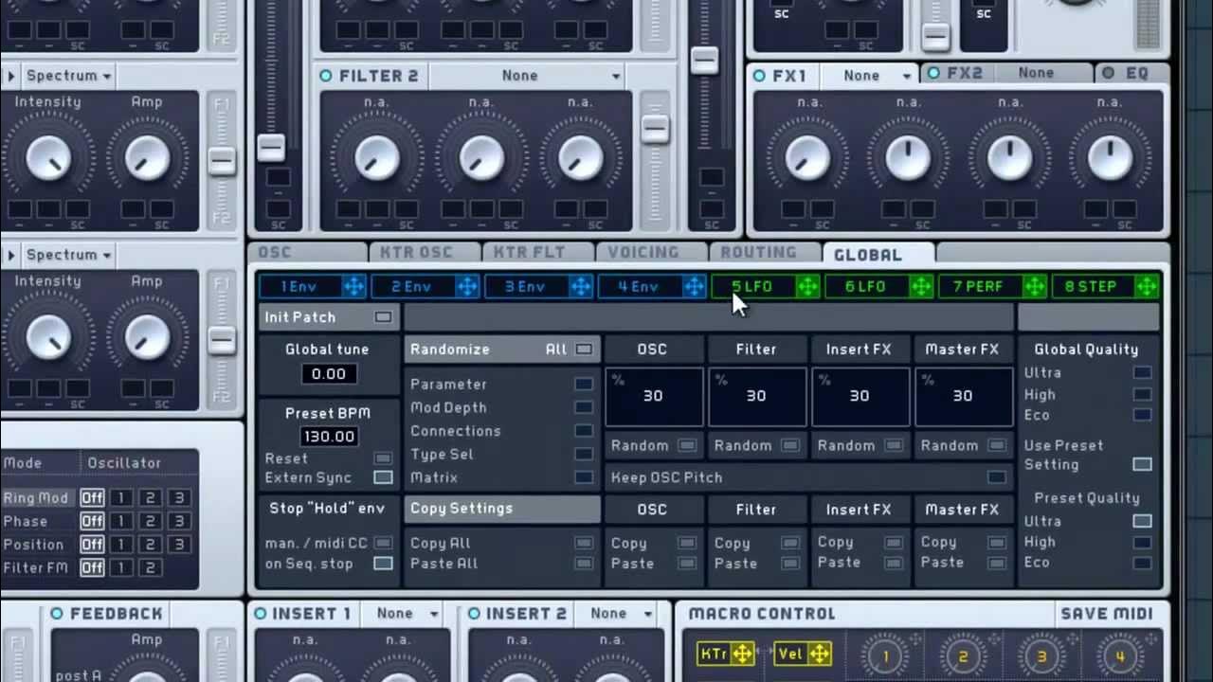Toggle Use Preset Setting checkbox
The height and width of the screenshot is (682, 1213).
(1142, 464)
